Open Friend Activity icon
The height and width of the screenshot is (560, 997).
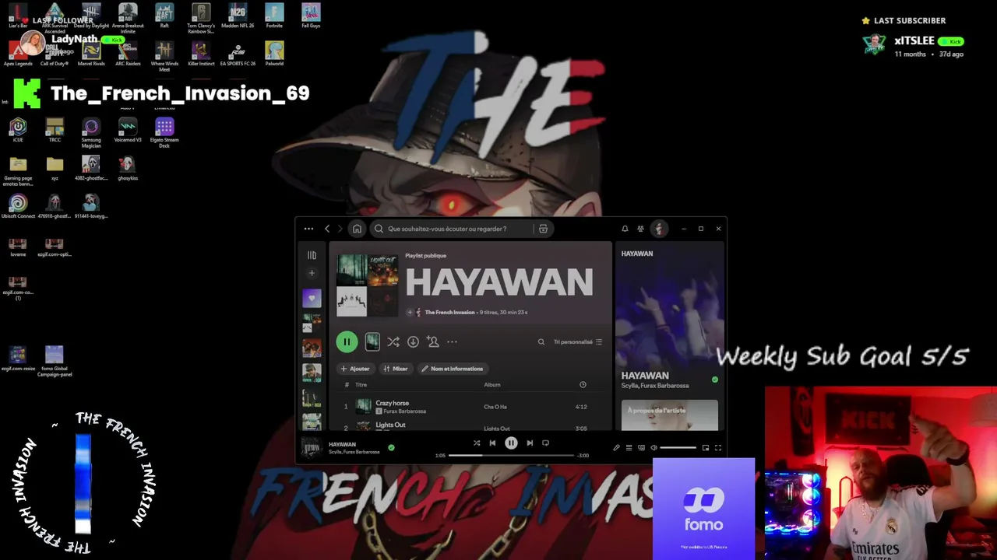tap(640, 229)
